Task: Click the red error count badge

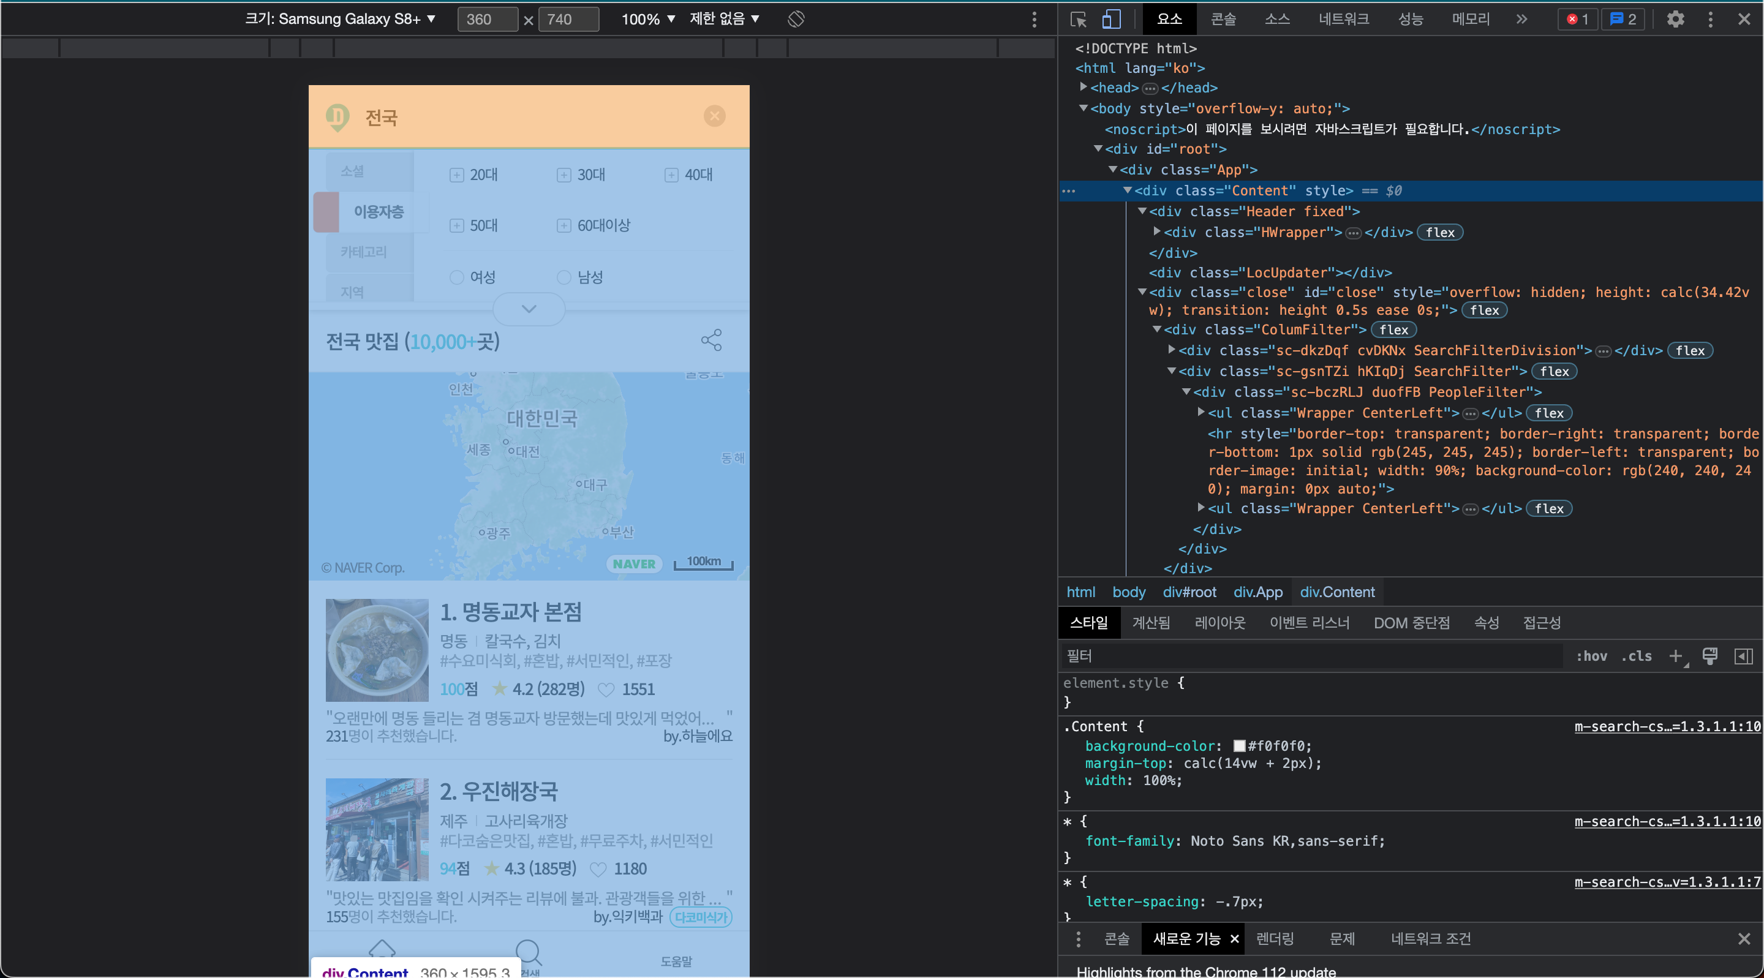Action: (x=1577, y=19)
